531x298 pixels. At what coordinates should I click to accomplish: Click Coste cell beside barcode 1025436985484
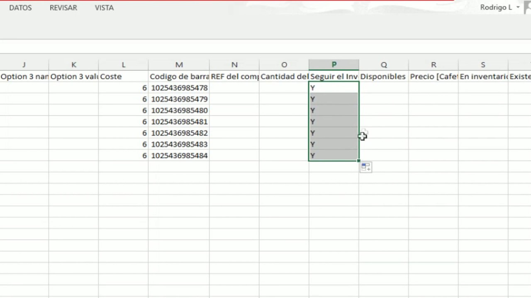pyautogui.click(x=123, y=156)
